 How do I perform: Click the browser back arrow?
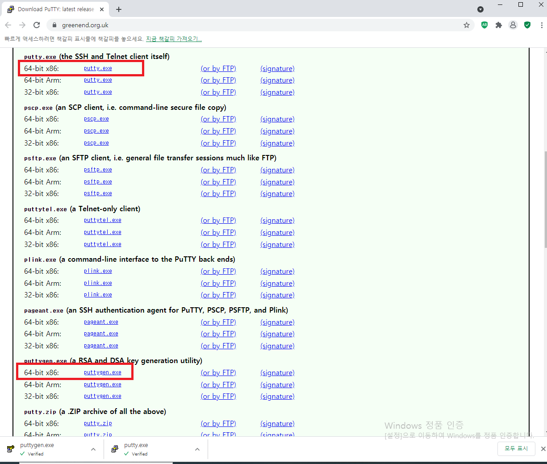coord(8,25)
